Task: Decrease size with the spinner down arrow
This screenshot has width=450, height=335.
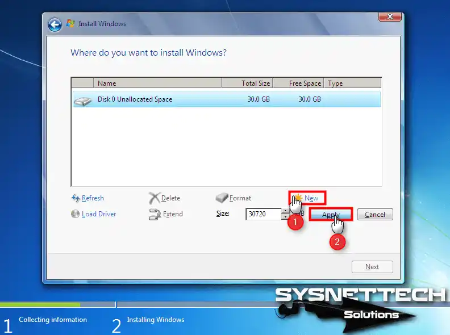Action: (x=285, y=217)
